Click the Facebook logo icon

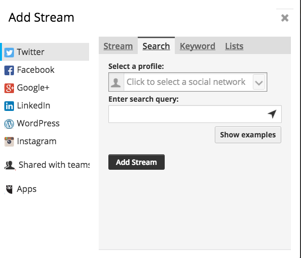[x=9, y=70]
